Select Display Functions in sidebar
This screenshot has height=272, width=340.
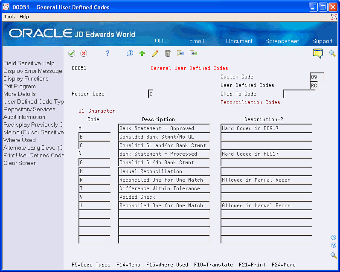click(26, 78)
